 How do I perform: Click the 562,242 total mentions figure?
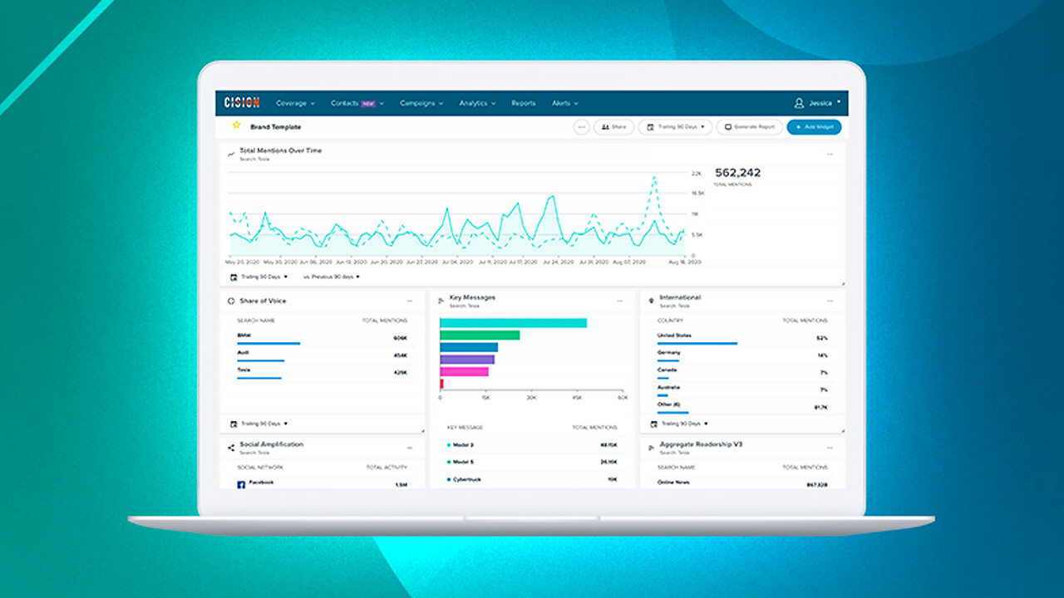tap(737, 173)
